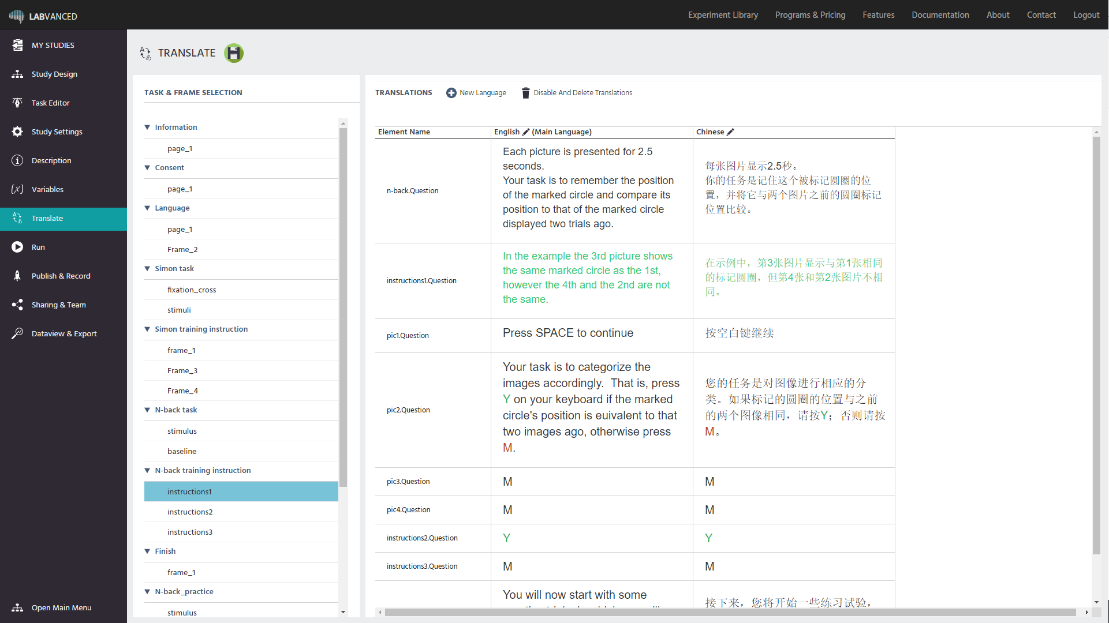The width and height of the screenshot is (1109, 623).
Task: Open Programs & Pricing menu item
Action: (810, 15)
